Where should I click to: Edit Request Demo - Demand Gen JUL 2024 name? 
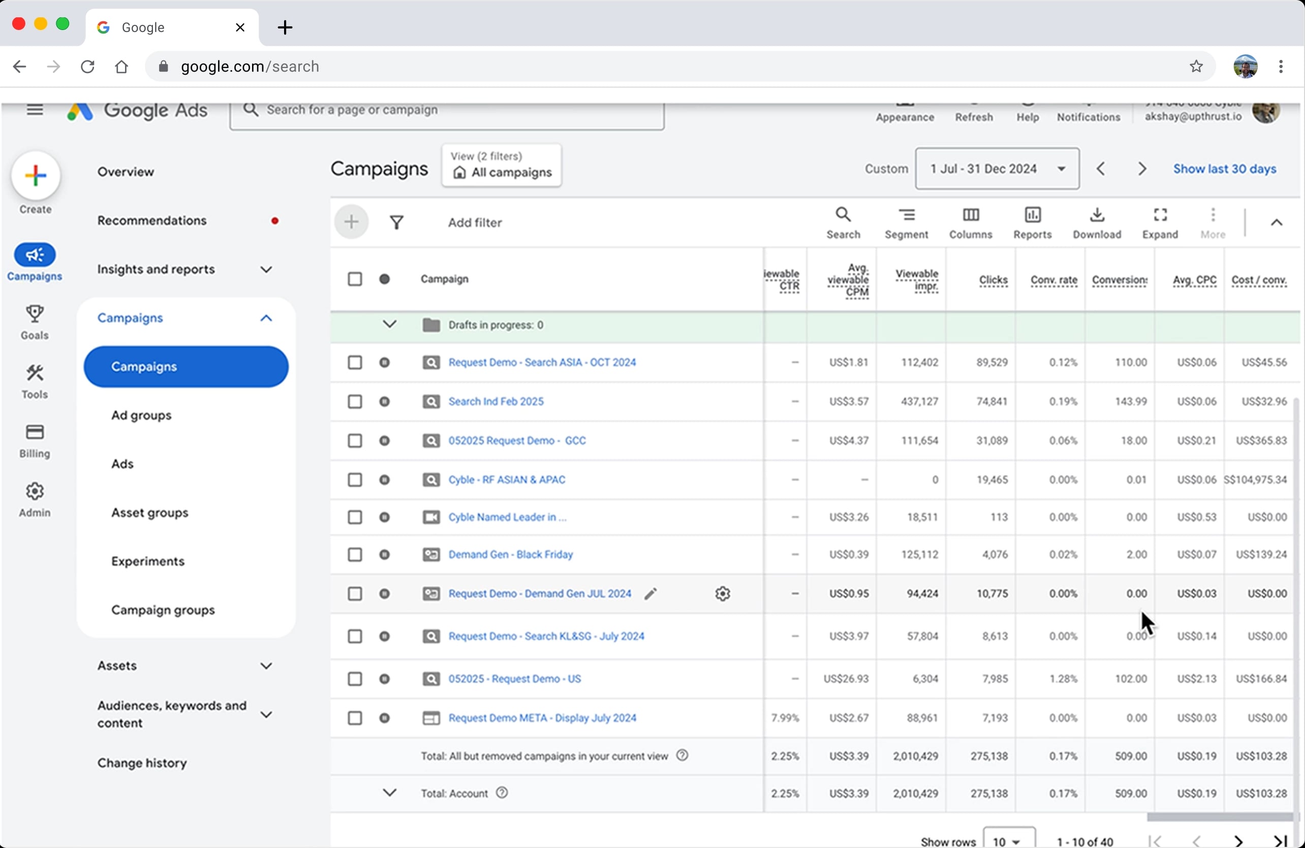[x=650, y=594]
